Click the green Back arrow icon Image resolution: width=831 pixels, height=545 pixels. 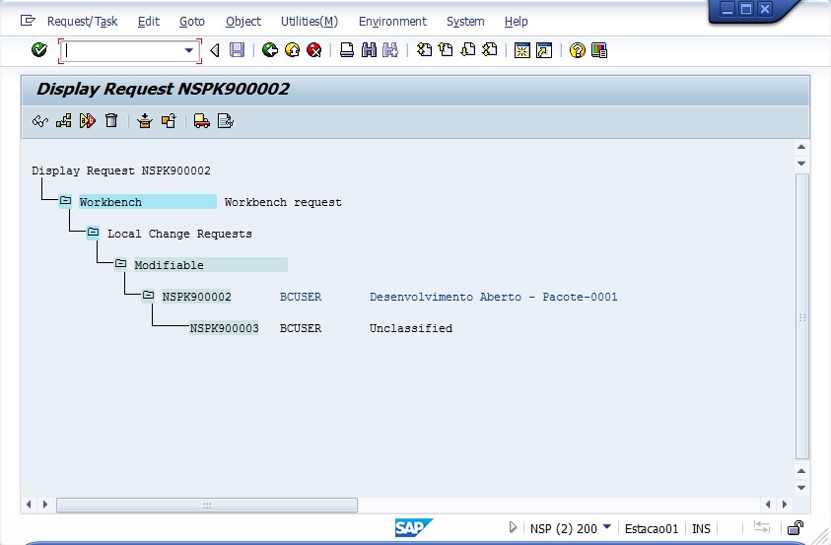click(269, 50)
